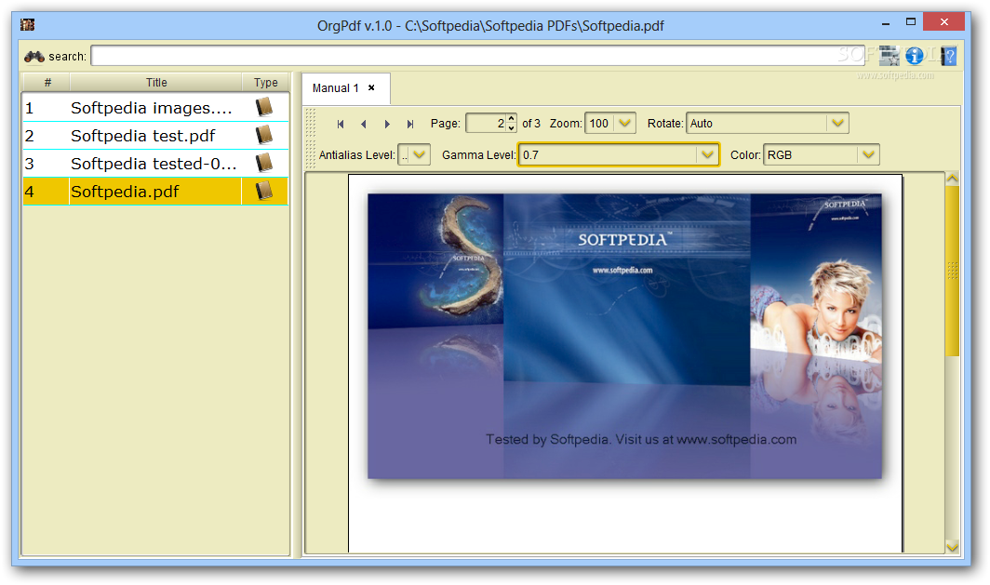Close the Manual 1 tab
Screen dimensions: 990x585
coord(371,87)
